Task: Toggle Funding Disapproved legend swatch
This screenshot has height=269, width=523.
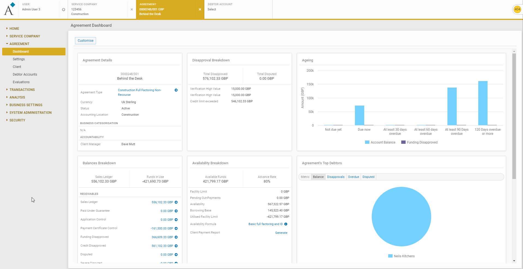Action: tap(403, 142)
